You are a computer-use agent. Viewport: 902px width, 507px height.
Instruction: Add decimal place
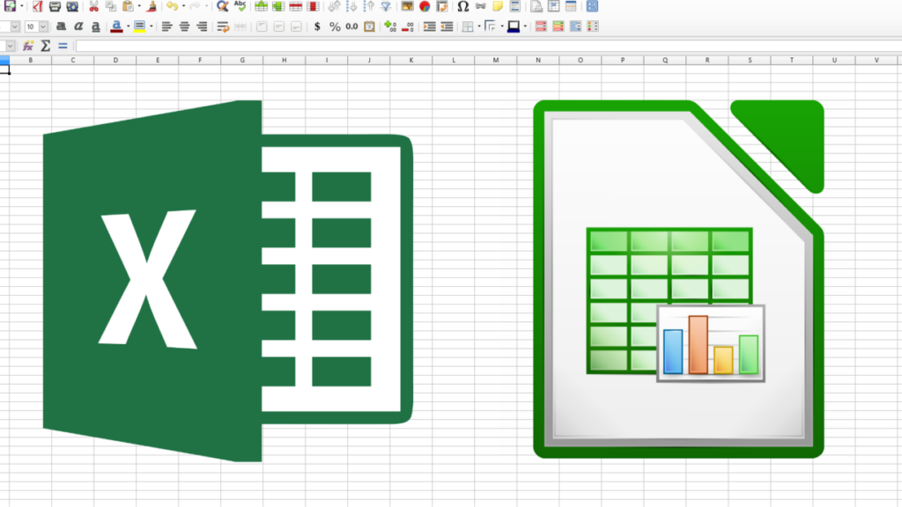coord(390,26)
